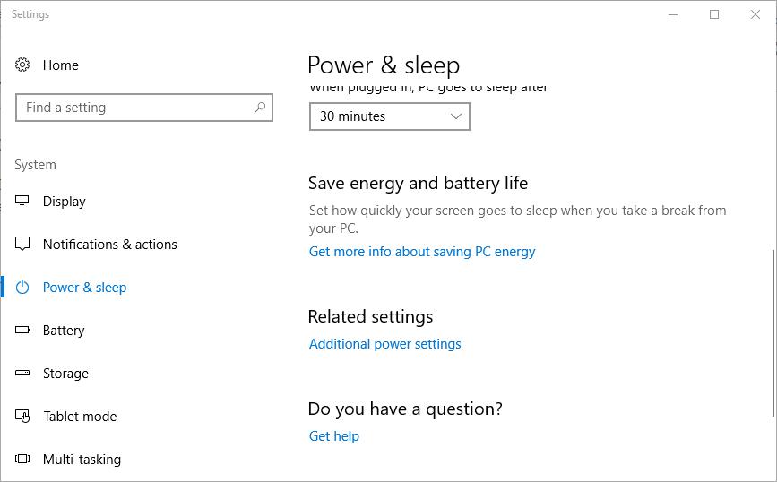Viewport: 777px width, 482px height.
Task: Click the search magnifier icon
Action: pyautogui.click(x=260, y=107)
